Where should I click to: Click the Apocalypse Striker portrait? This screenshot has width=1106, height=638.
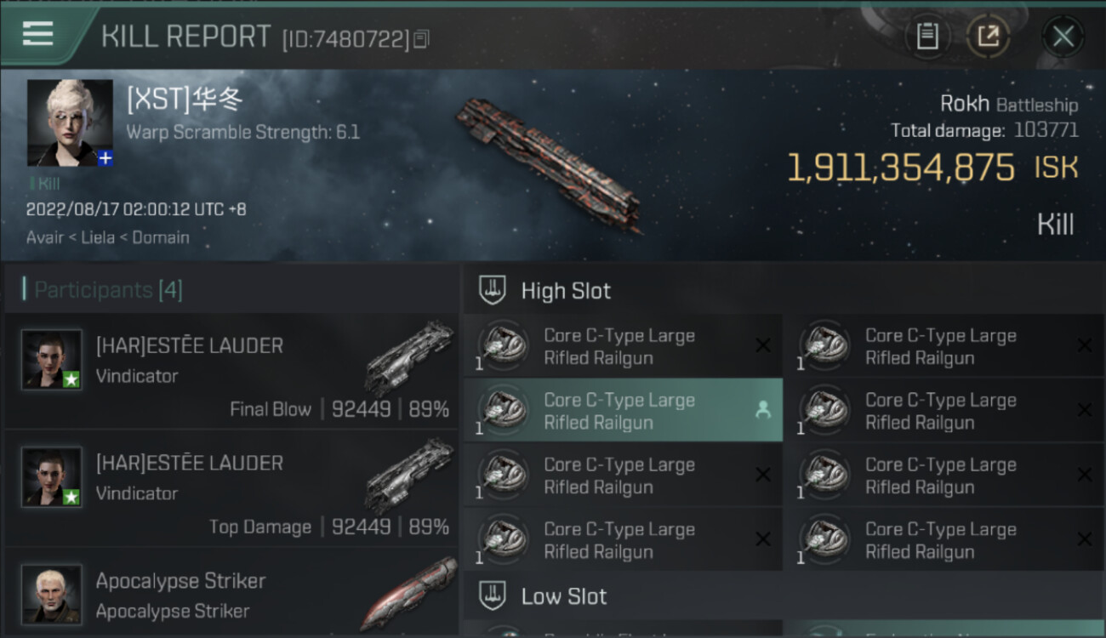(x=52, y=594)
